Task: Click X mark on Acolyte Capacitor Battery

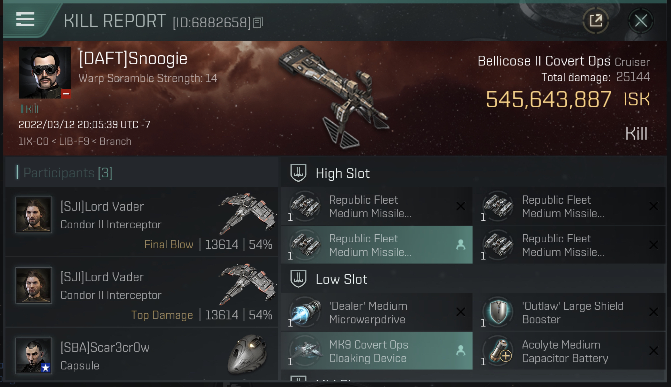Action: click(x=654, y=351)
